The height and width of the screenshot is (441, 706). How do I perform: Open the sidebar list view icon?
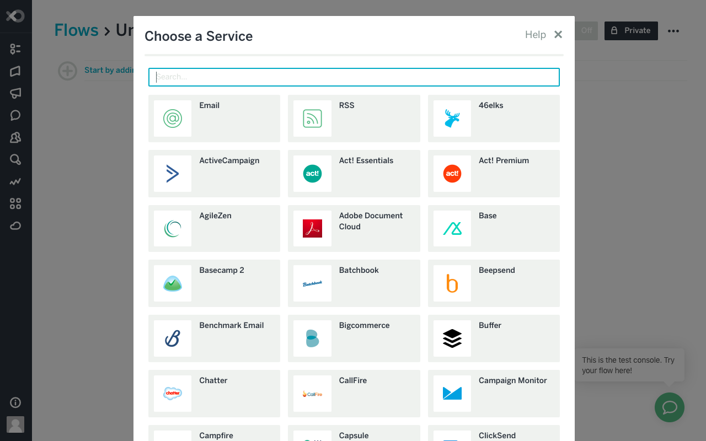(15, 49)
